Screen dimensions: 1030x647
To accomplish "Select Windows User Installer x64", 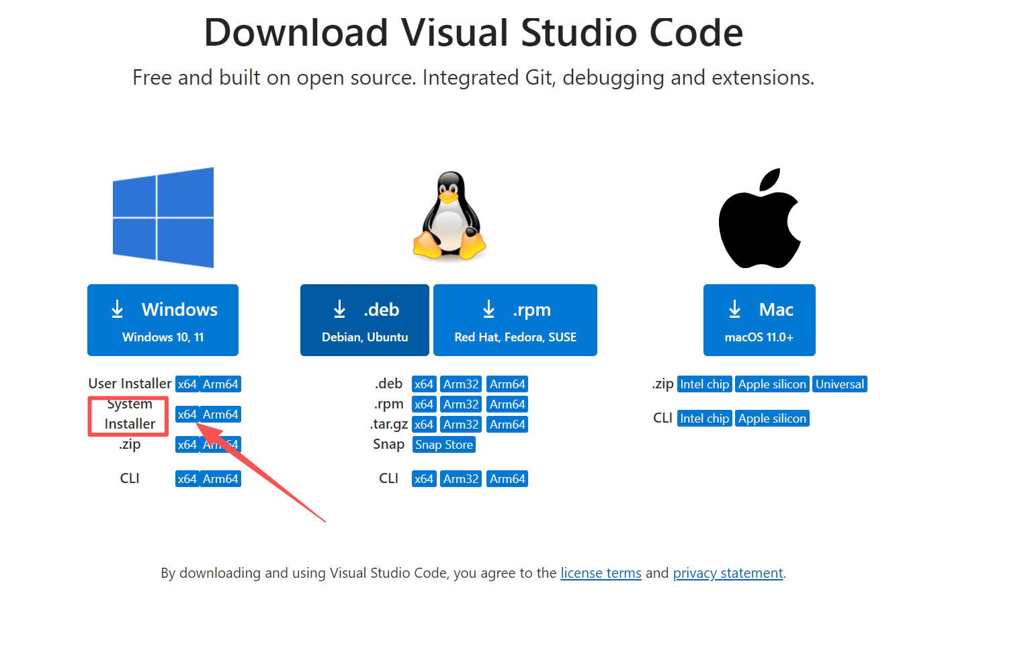I will coord(187,384).
